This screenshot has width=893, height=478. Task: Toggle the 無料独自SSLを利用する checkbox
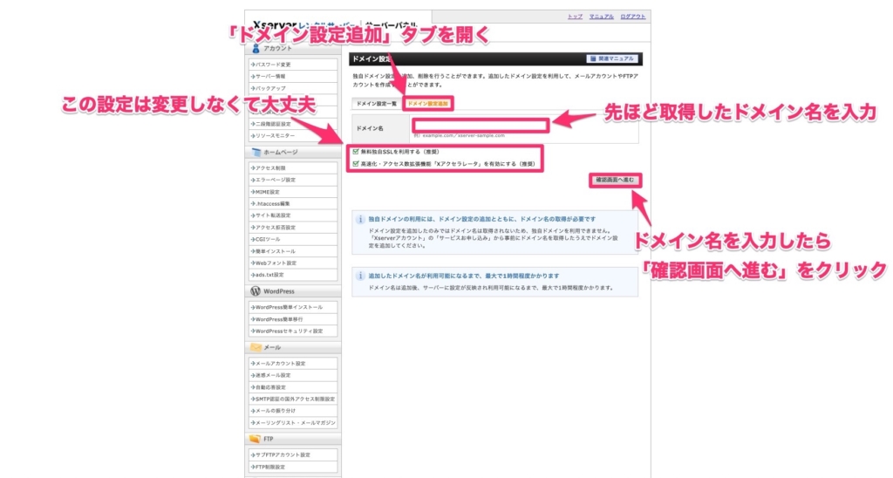(x=356, y=151)
